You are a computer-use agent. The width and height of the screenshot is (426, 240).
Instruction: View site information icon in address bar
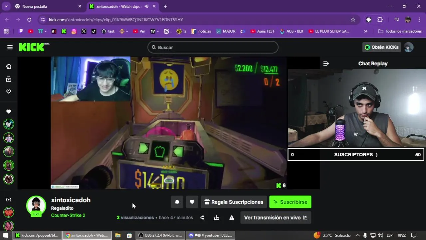point(43,20)
